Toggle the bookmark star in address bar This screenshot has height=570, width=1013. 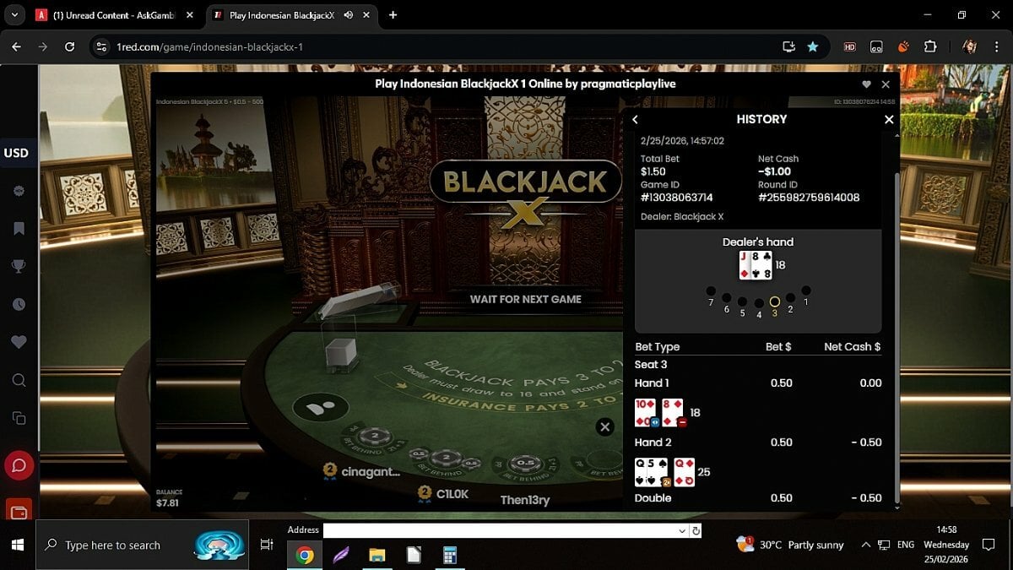click(x=812, y=46)
